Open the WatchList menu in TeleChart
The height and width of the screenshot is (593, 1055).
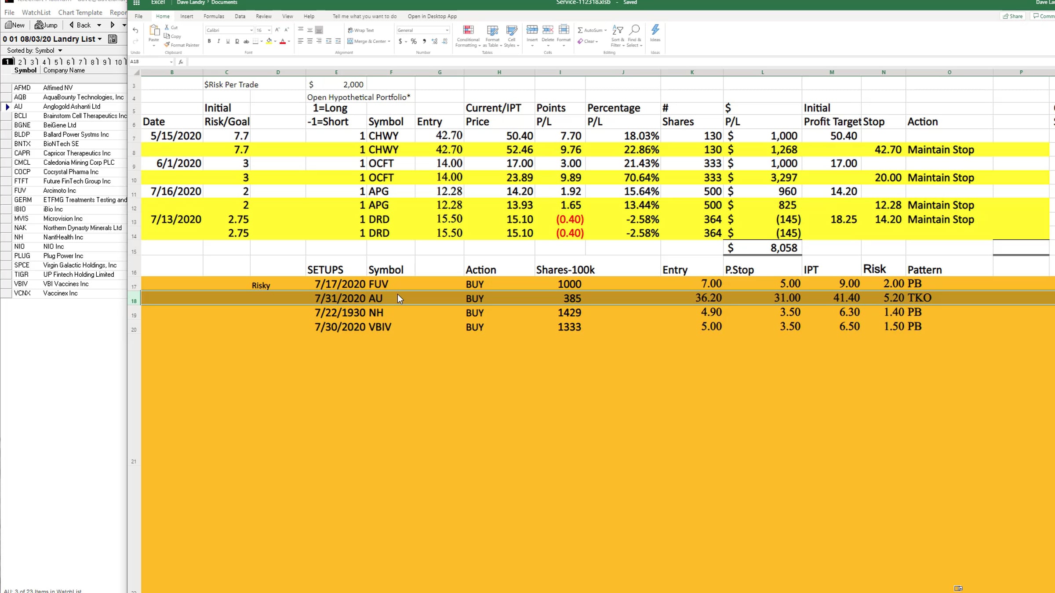pos(36,12)
